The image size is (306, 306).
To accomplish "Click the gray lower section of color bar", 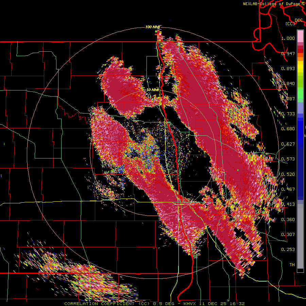I will point(300,236).
